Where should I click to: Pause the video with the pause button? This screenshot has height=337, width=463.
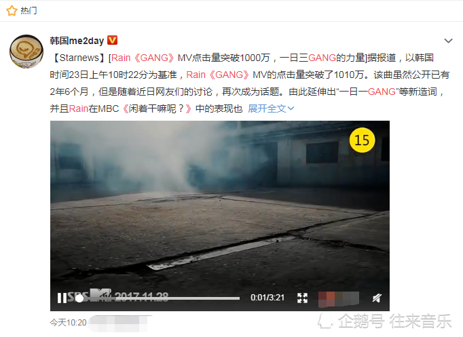pyautogui.click(x=62, y=298)
